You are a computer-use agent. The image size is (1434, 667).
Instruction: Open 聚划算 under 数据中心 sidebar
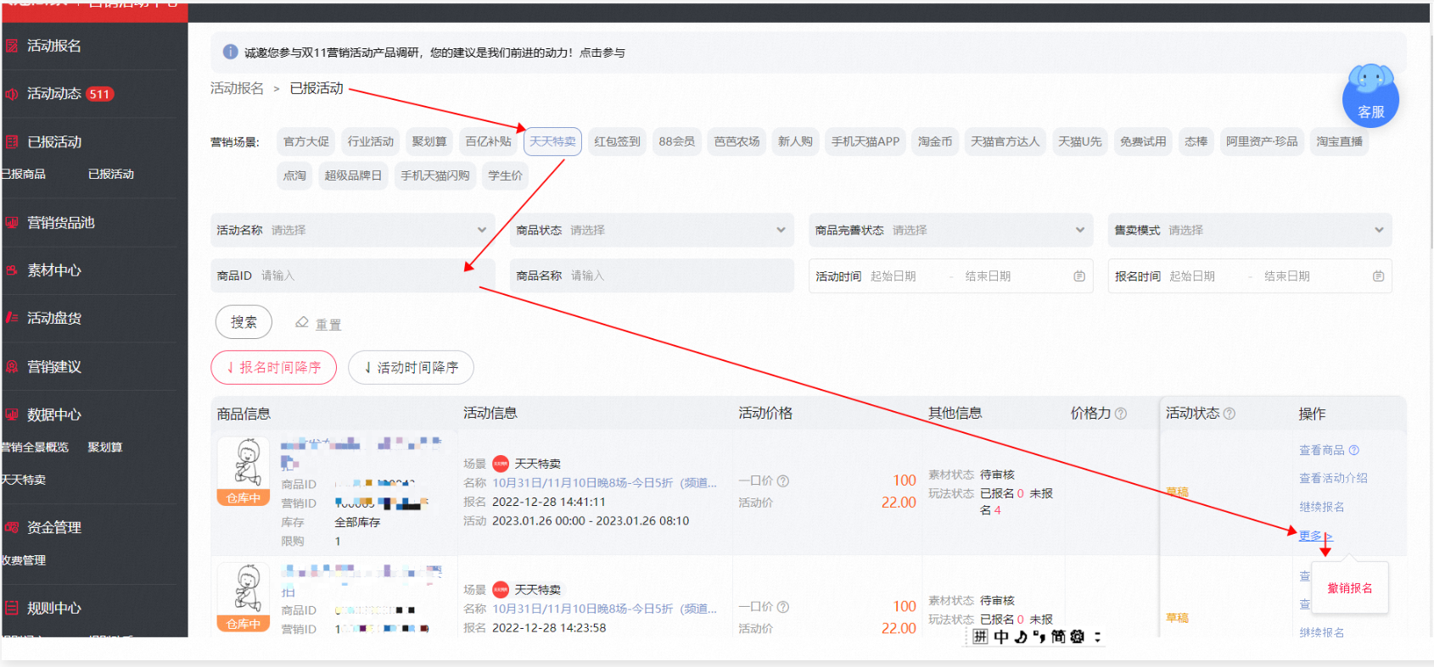click(x=105, y=447)
